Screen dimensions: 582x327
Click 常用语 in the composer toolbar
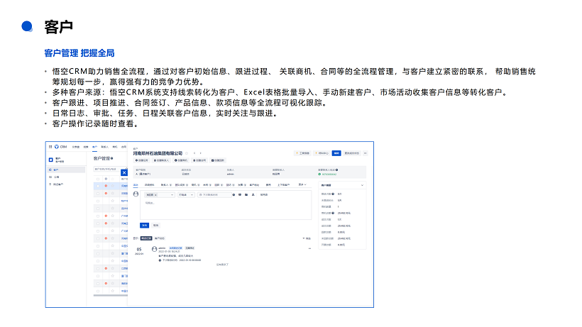coord(264,194)
